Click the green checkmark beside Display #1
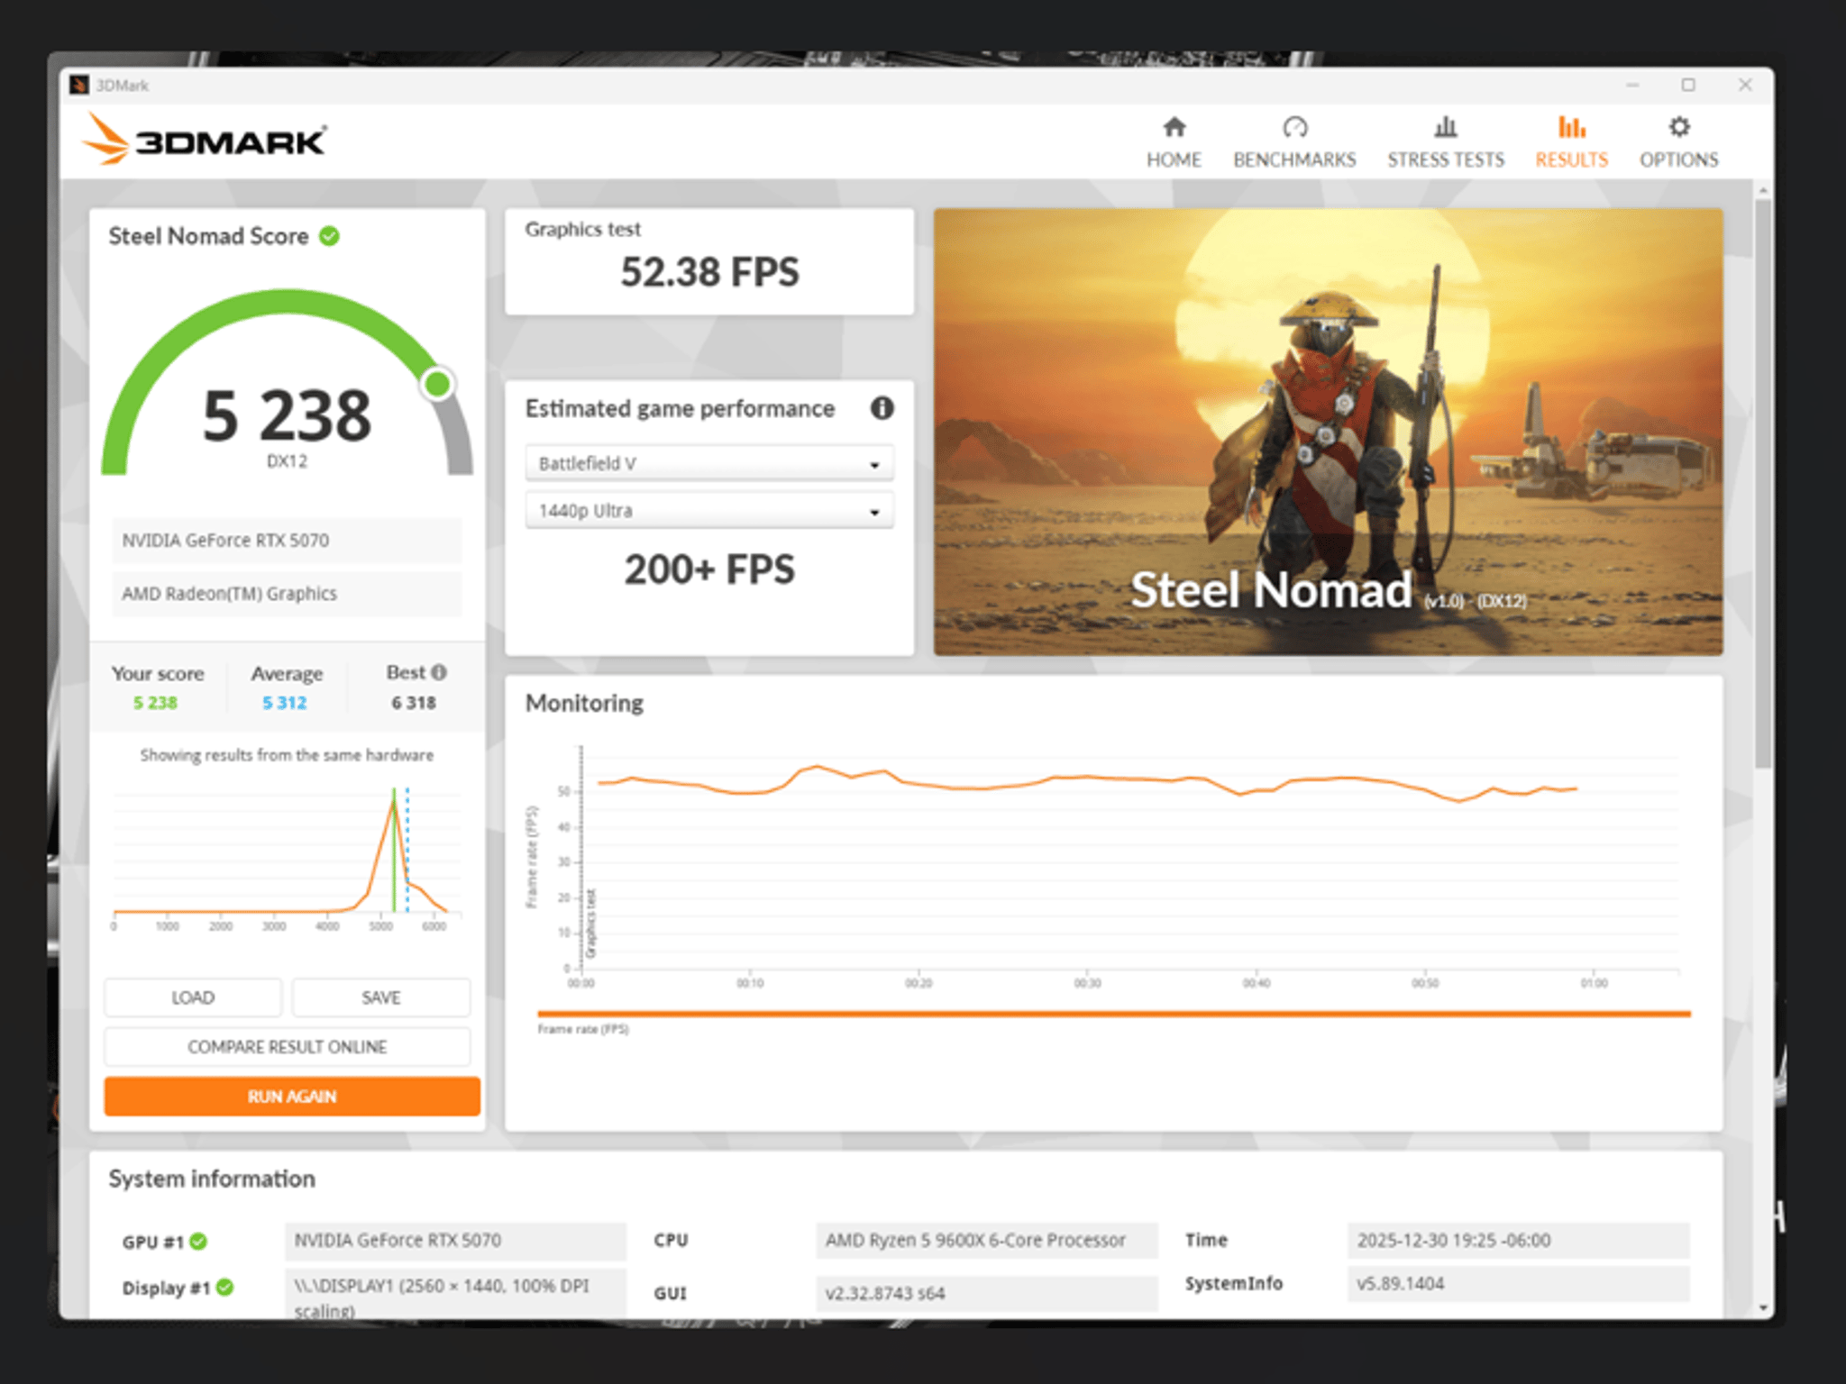The image size is (1846, 1384). click(224, 1288)
